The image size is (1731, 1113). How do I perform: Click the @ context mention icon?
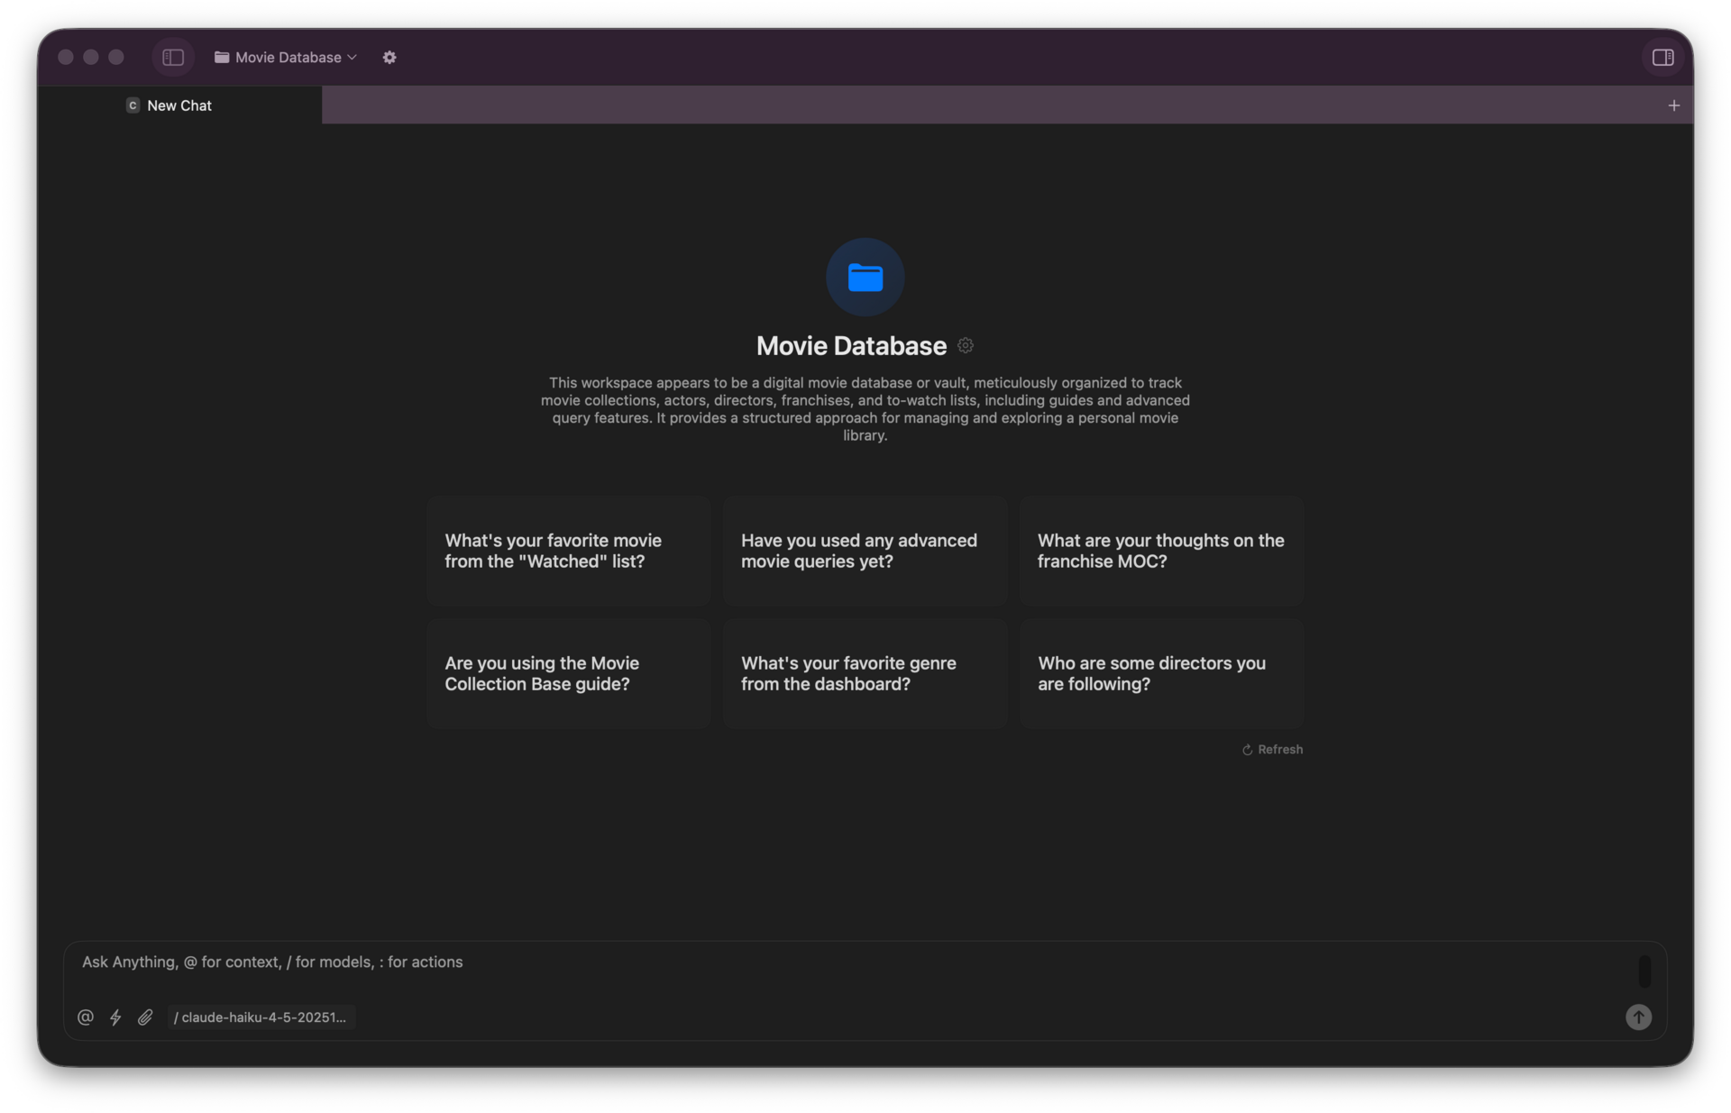pos(86,1017)
